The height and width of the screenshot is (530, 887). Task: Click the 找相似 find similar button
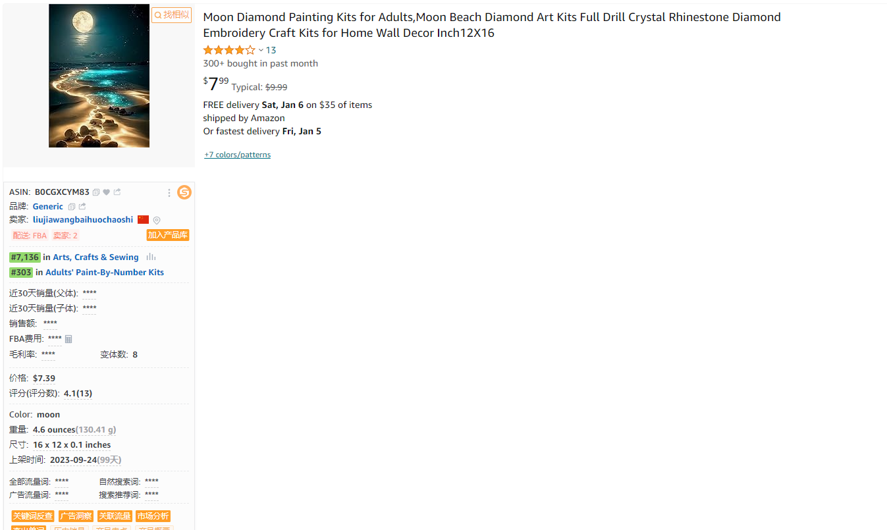coord(172,14)
